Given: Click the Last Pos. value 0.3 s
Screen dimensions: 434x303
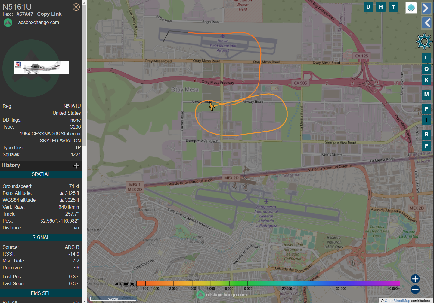Looking at the screenshot, I should tap(74, 277).
